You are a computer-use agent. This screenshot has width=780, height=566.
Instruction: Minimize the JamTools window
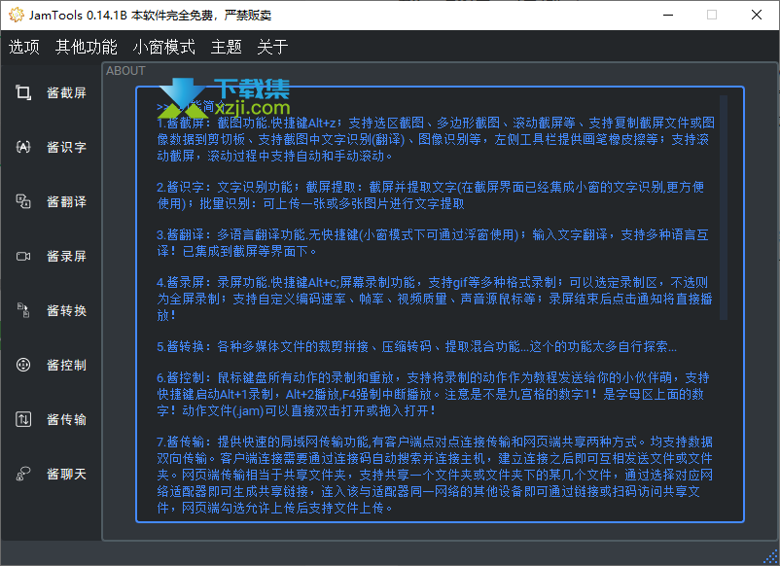point(668,15)
